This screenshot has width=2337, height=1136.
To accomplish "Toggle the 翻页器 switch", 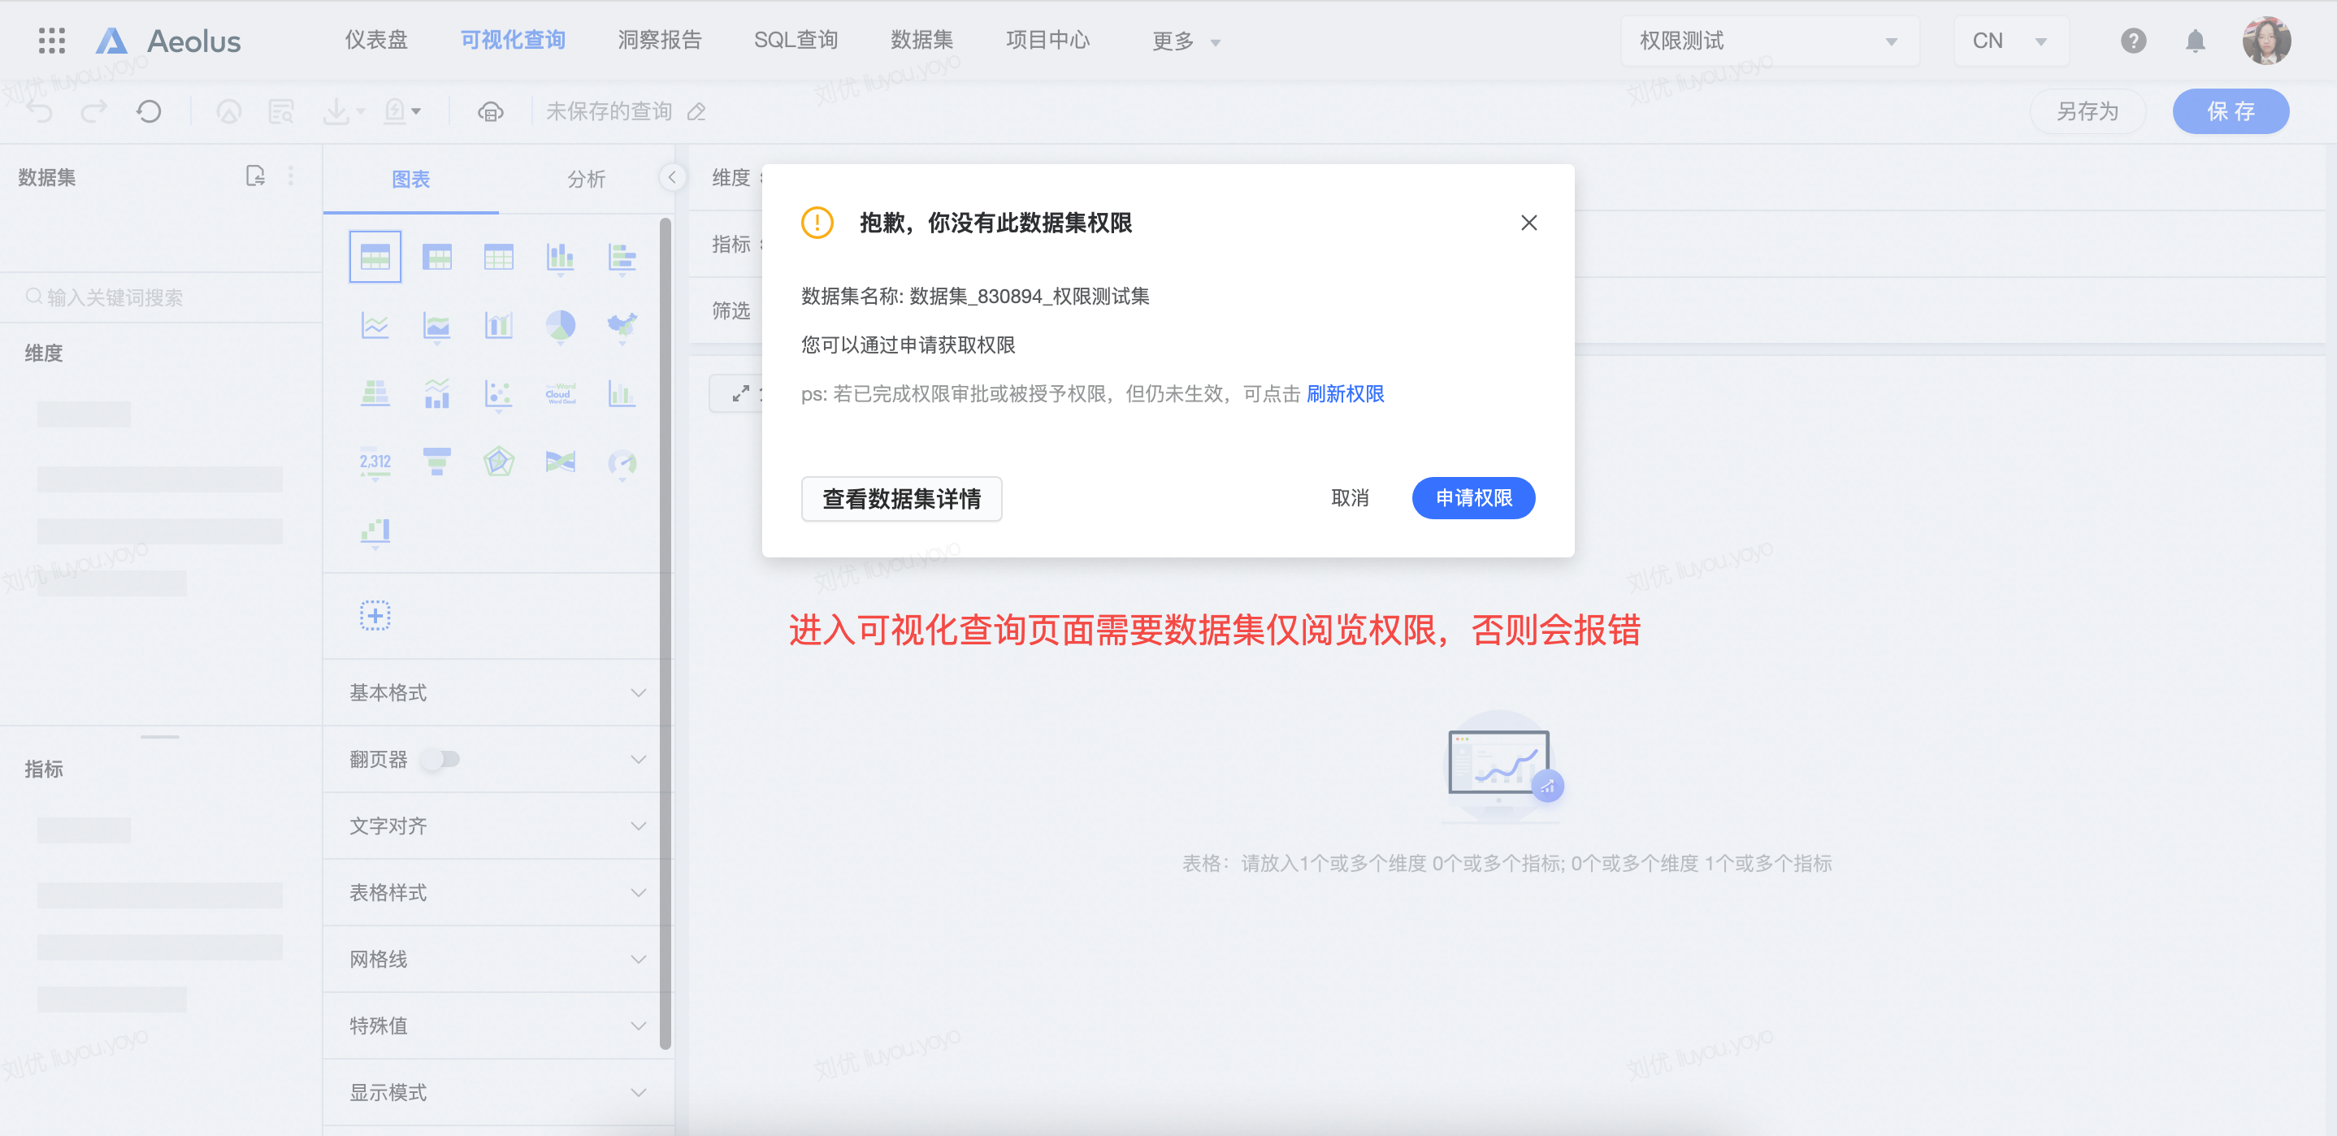I will (x=442, y=758).
